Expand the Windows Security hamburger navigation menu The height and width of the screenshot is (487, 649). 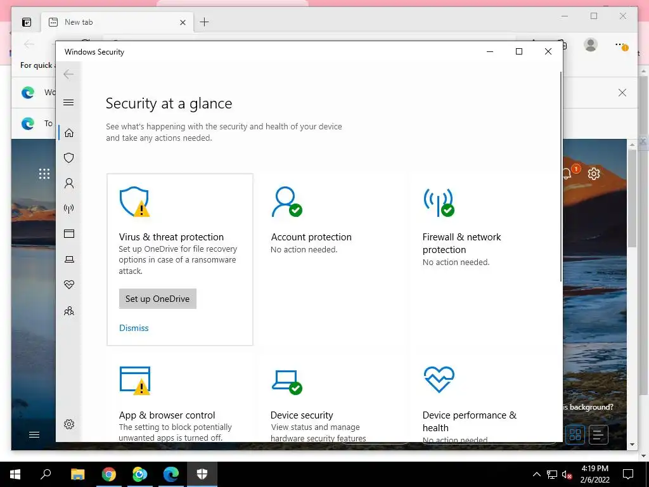click(x=68, y=102)
